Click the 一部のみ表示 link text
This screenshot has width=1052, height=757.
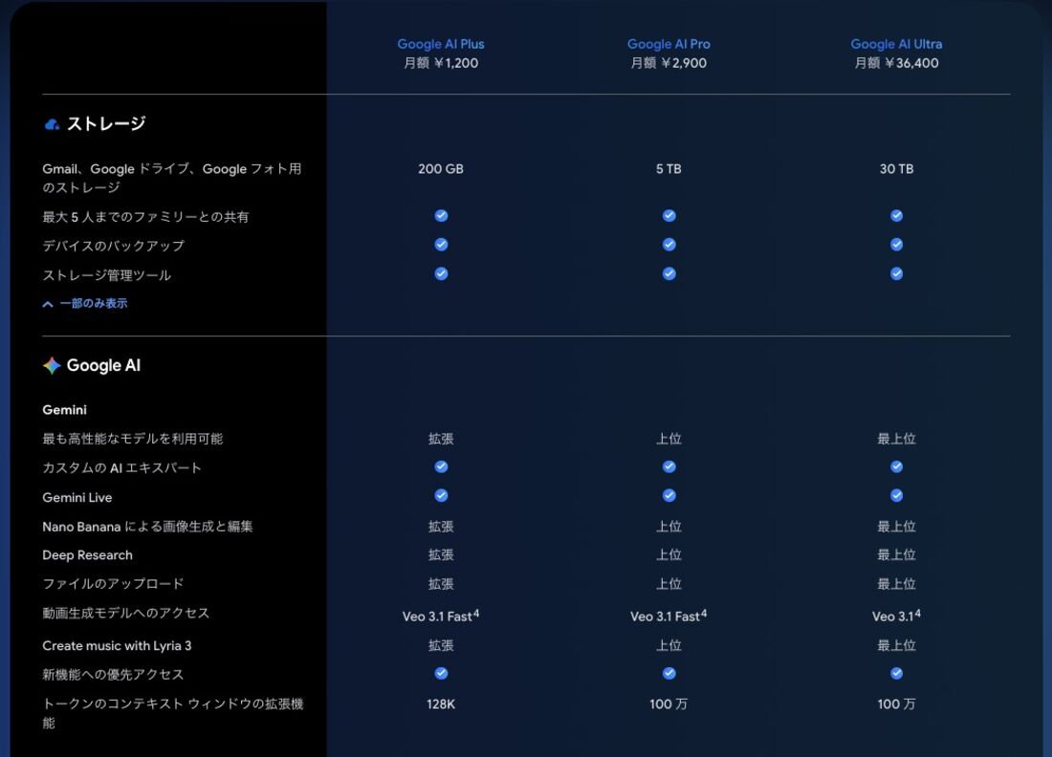[94, 304]
